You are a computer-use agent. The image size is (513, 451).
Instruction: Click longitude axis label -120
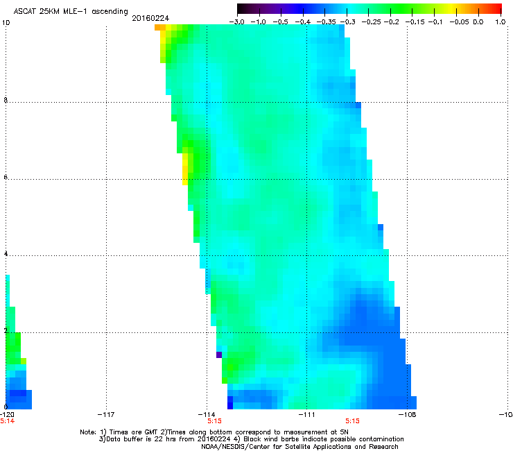(7, 415)
